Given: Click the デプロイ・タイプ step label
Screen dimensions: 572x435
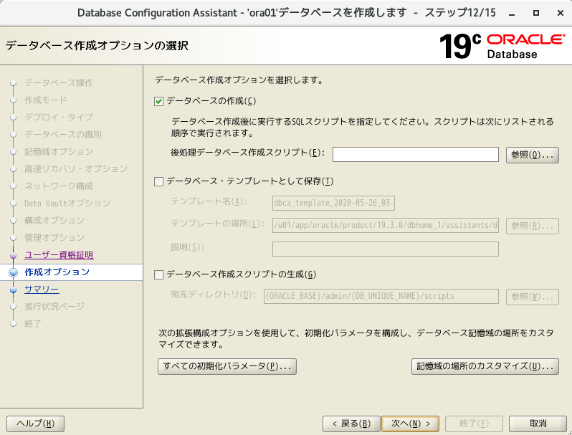Looking at the screenshot, I should pyautogui.click(x=59, y=117).
